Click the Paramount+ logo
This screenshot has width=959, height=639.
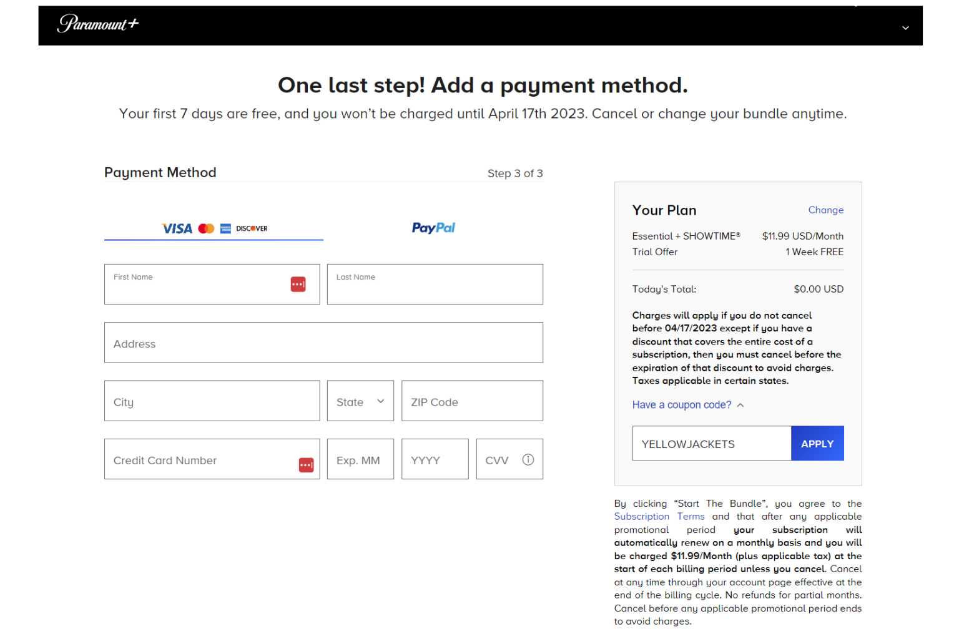[x=97, y=24]
